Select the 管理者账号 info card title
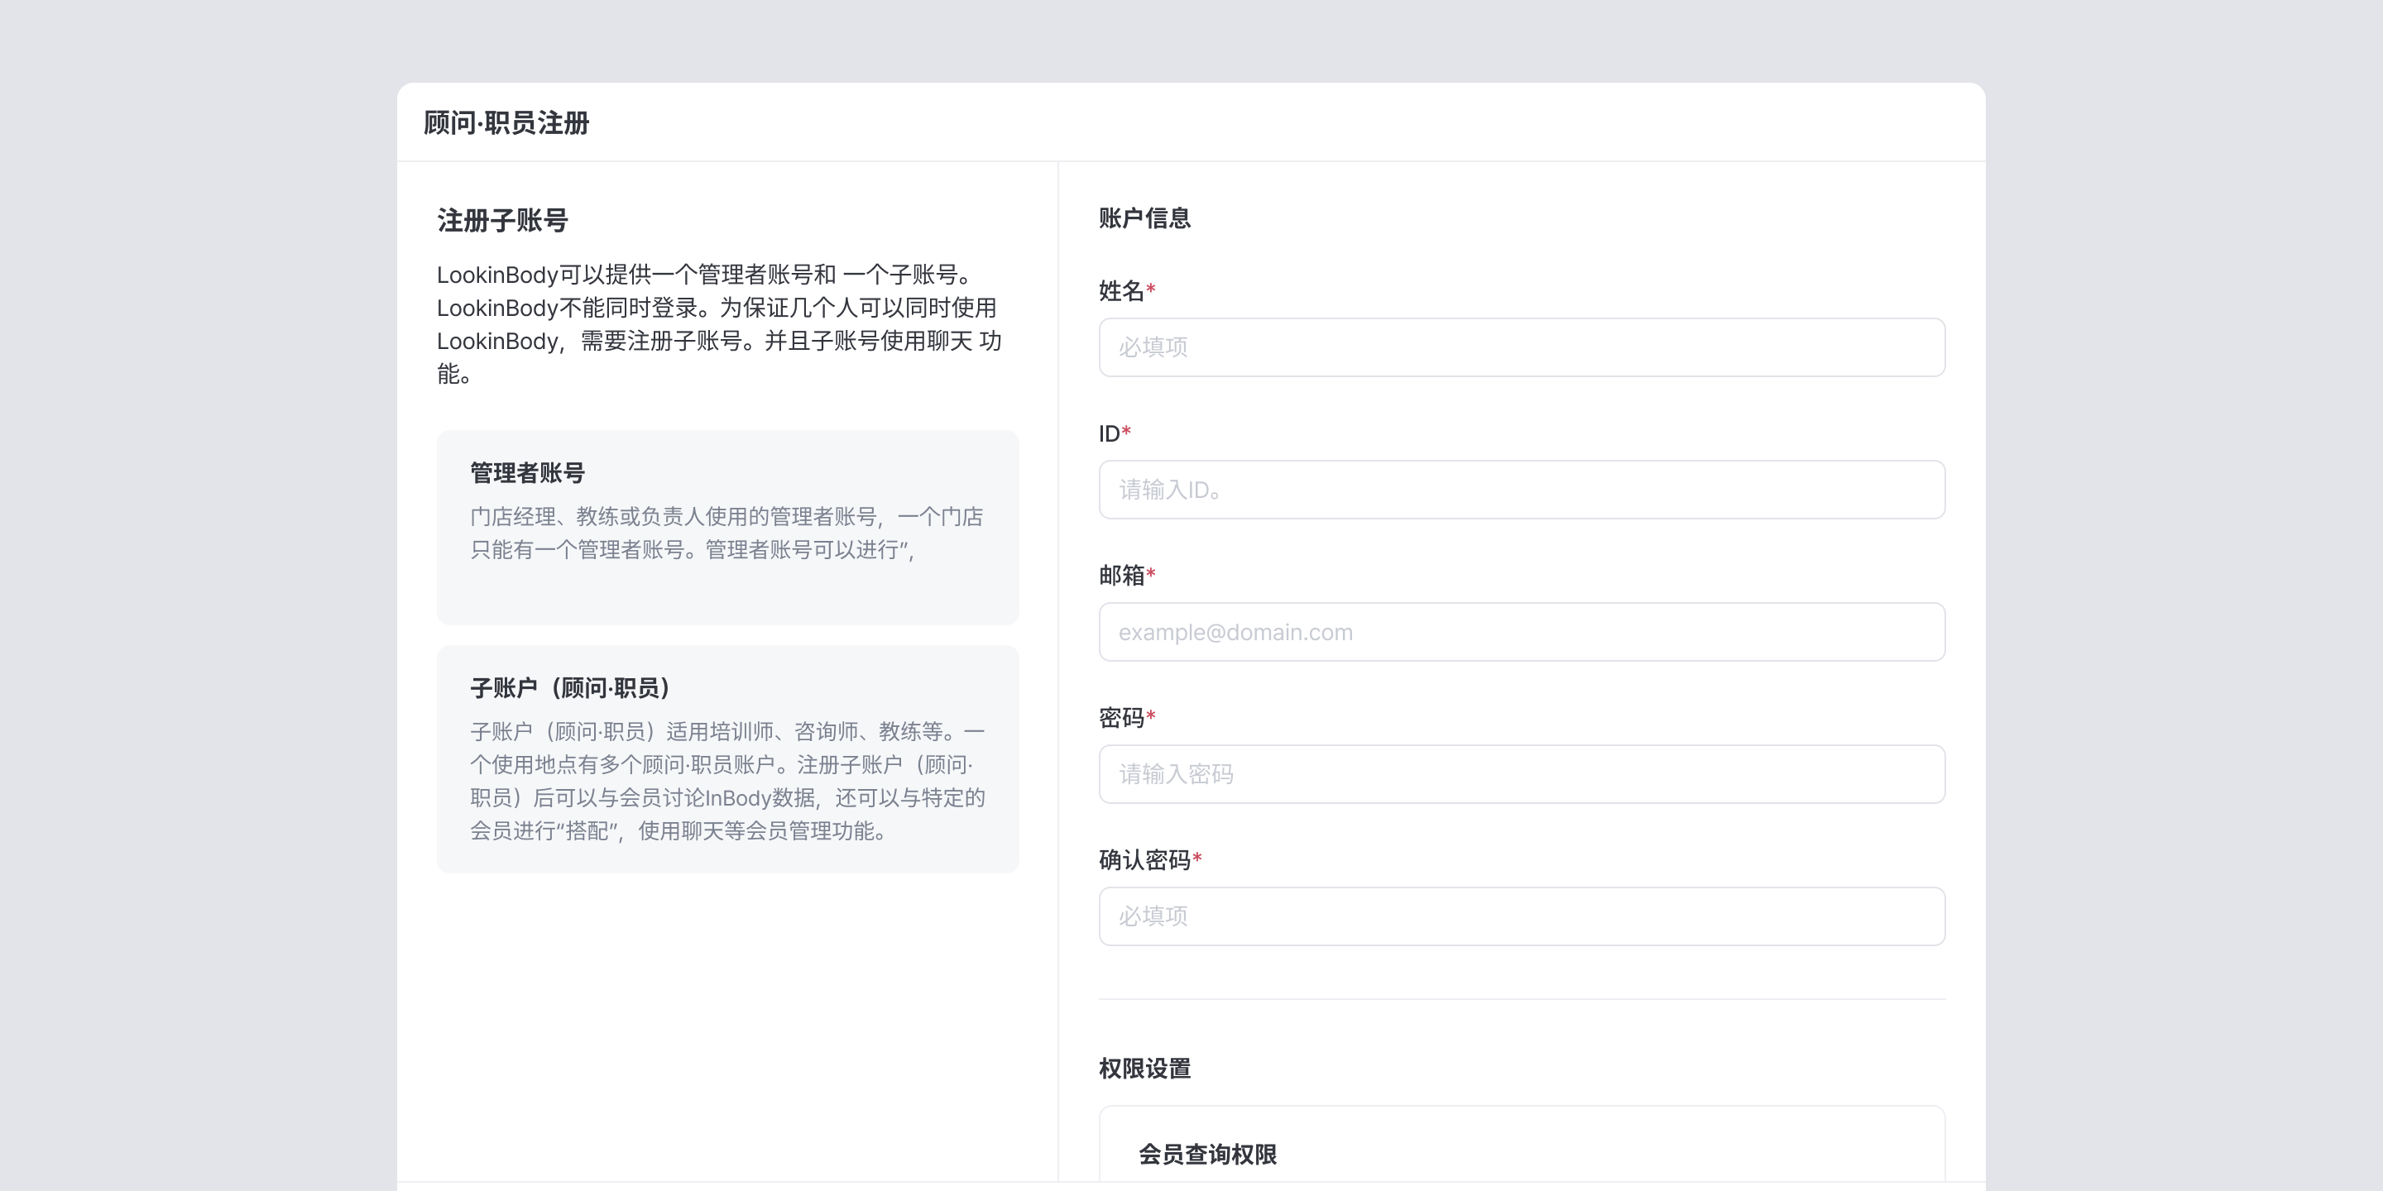 527,472
